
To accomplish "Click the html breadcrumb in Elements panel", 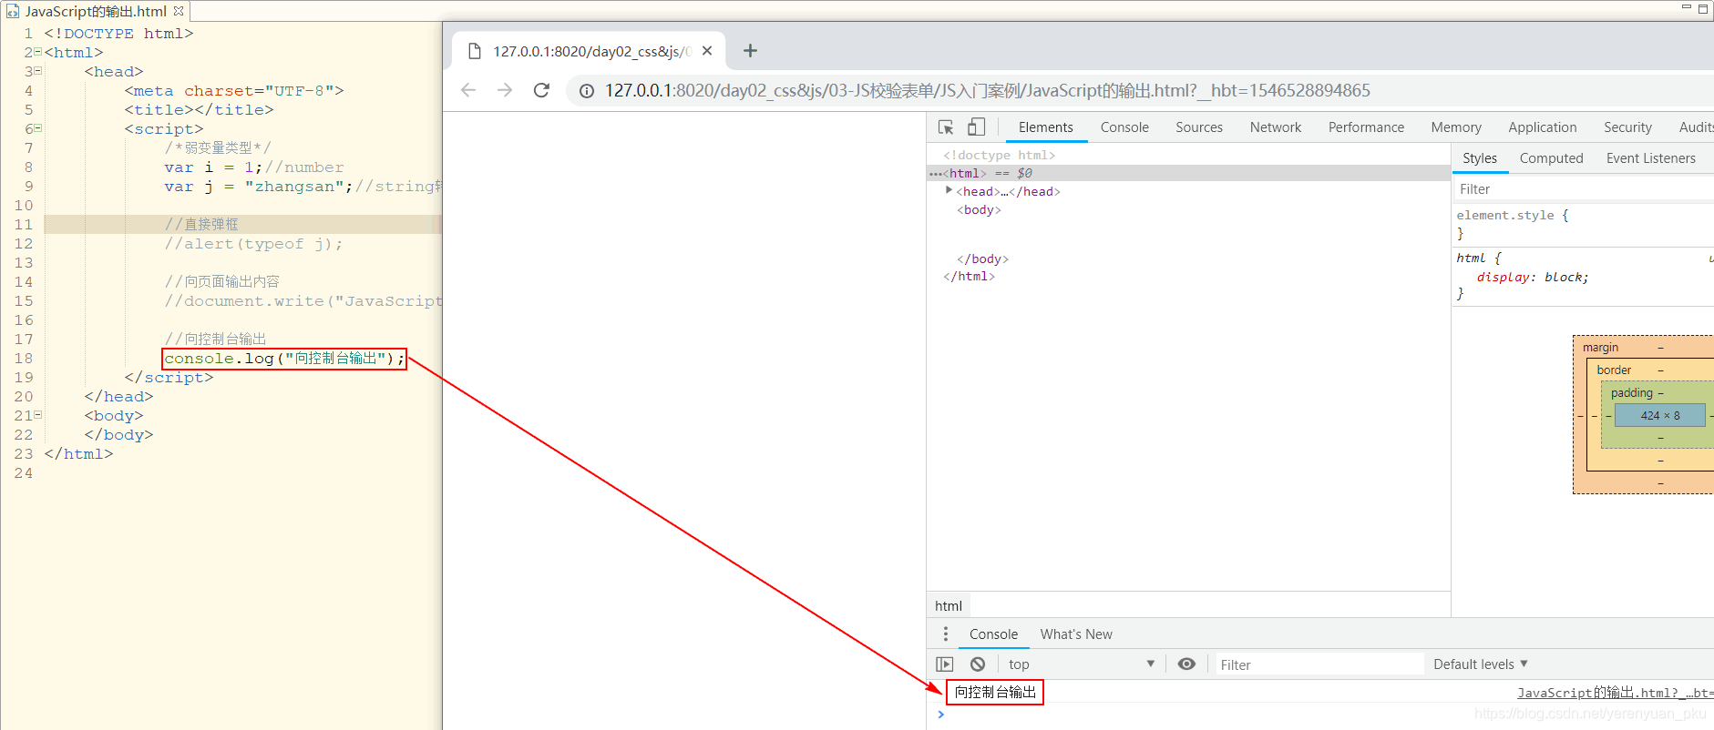I will (949, 605).
